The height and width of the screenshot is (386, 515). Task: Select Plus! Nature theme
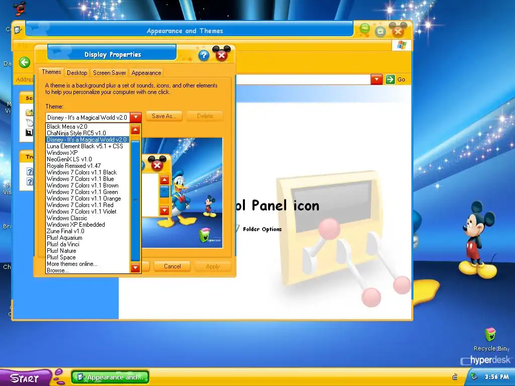pos(88,251)
